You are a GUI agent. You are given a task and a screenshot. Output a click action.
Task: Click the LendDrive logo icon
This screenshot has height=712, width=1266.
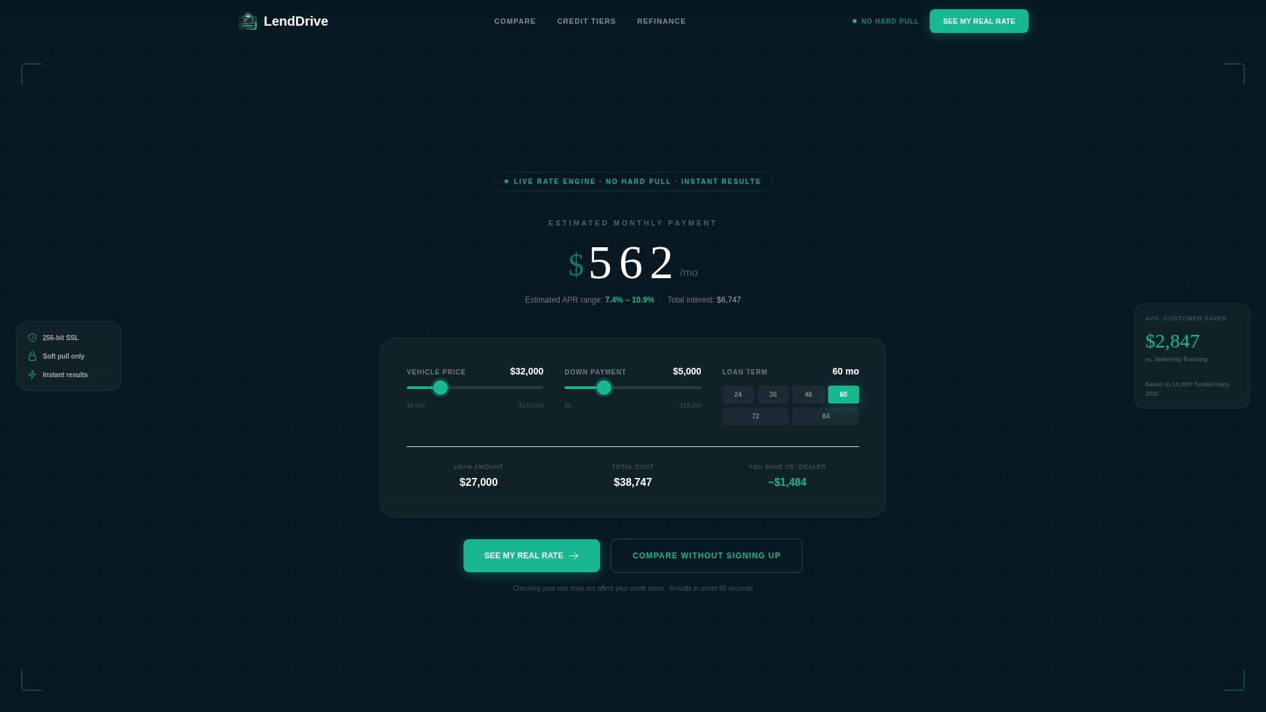pyautogui.click(x=248, y=21)
